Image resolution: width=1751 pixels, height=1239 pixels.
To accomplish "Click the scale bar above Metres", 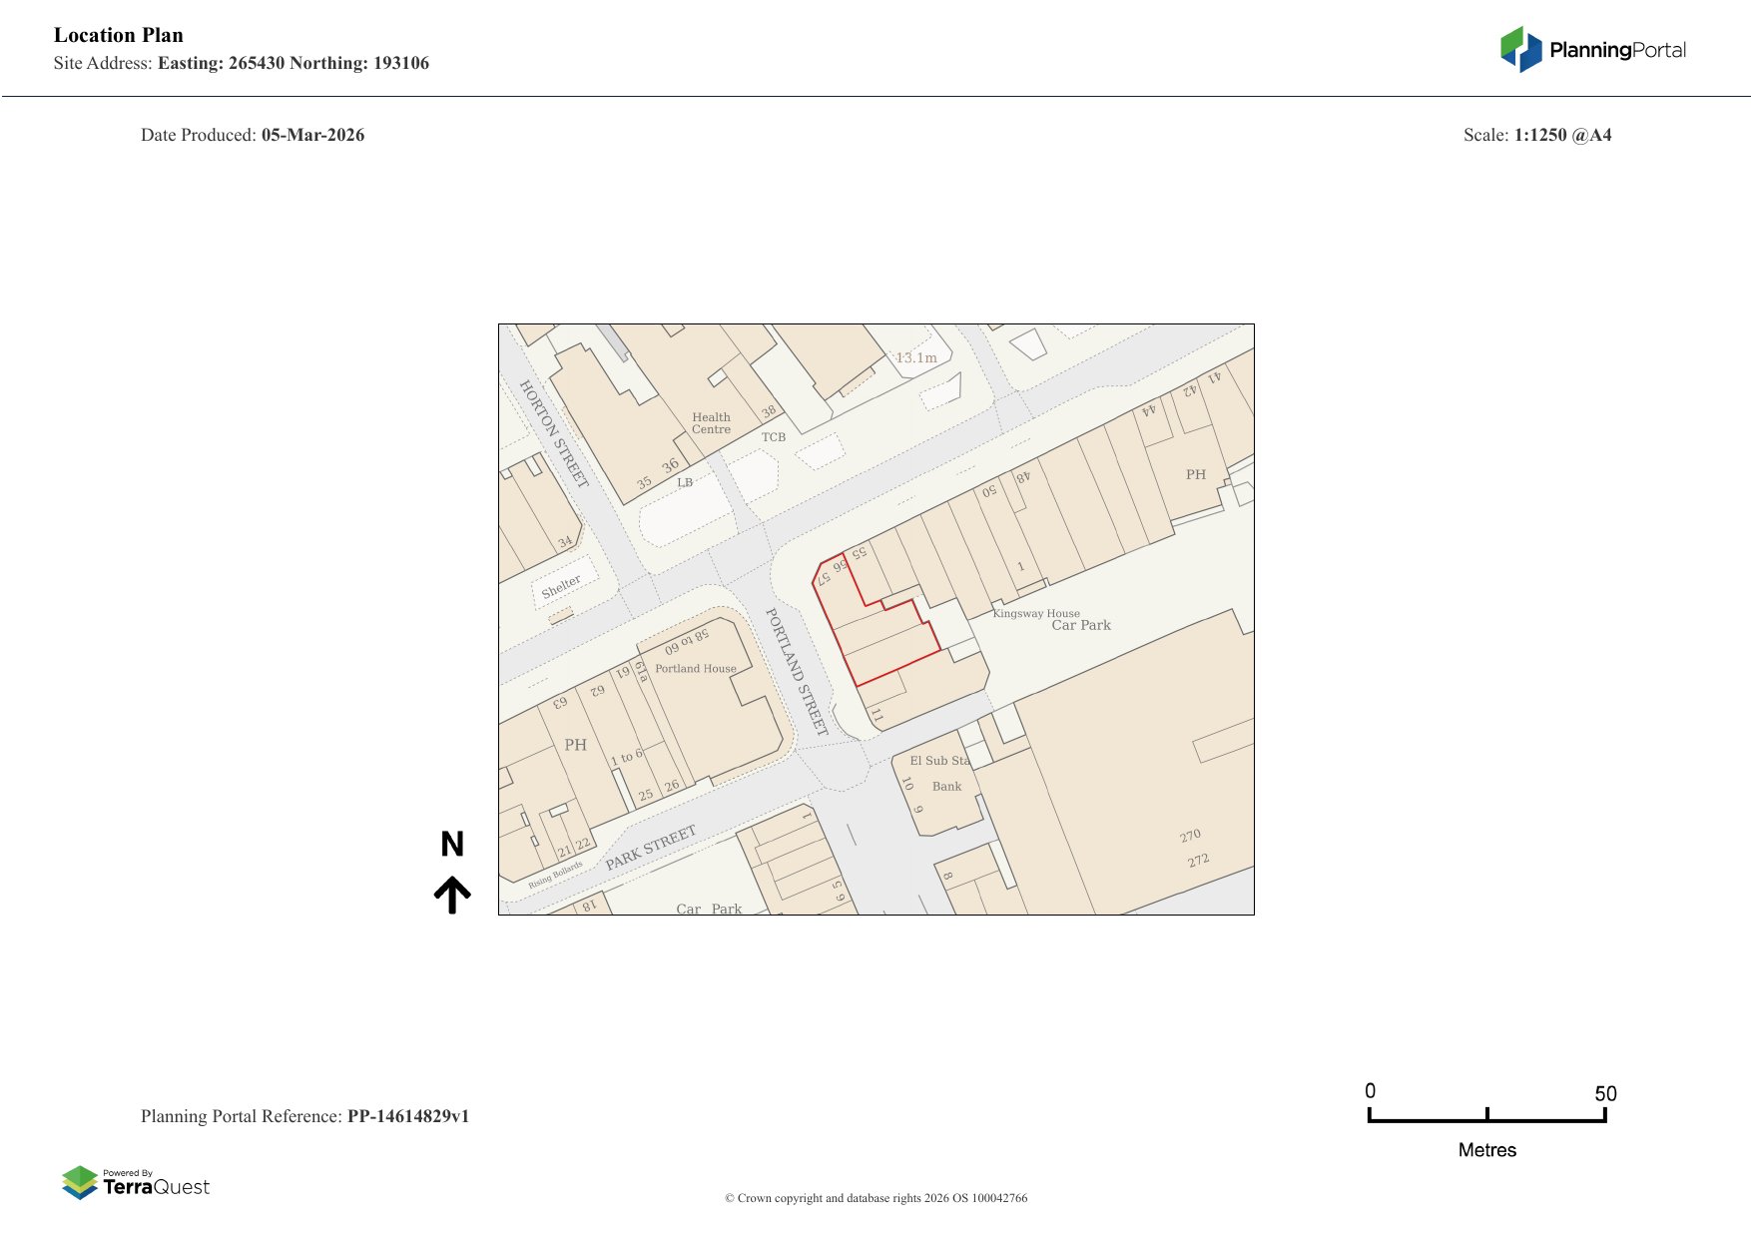I will [x=1486, y=1118].
